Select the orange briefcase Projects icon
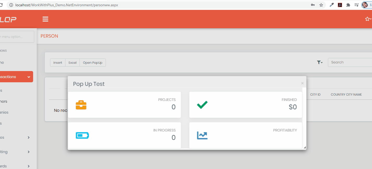 [x=81, y=105]
